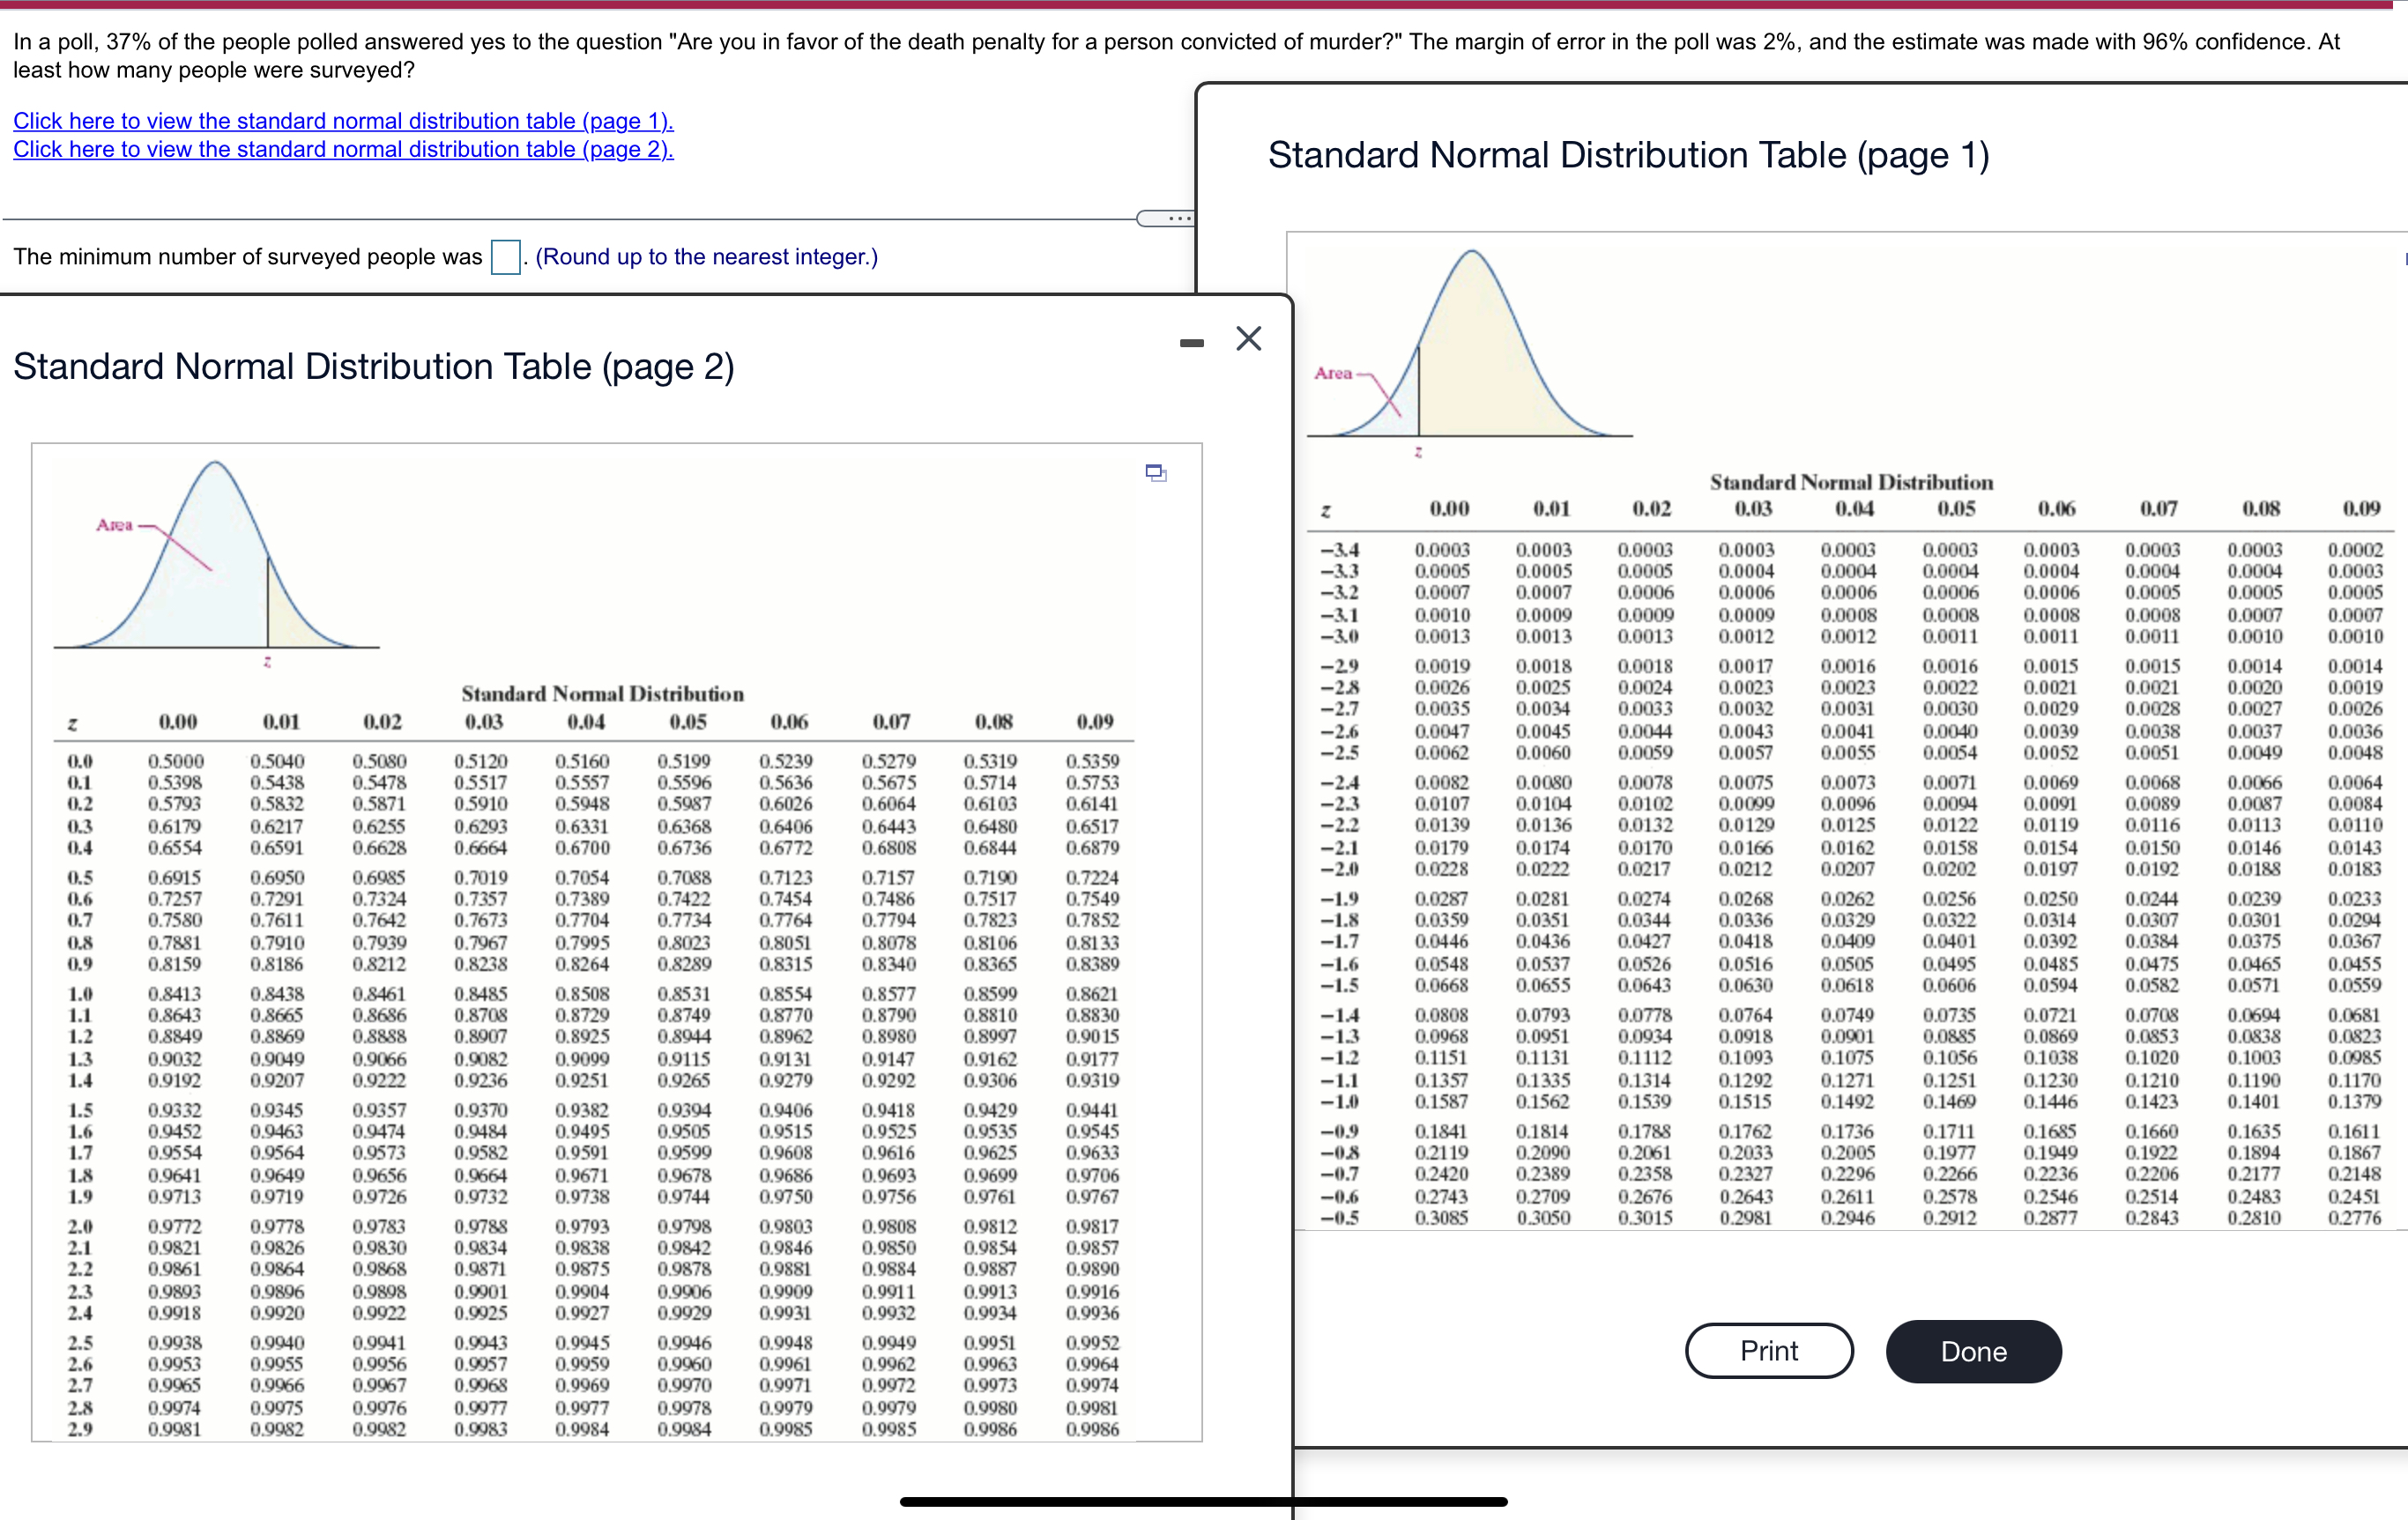Click the 0.9798 value in page 2 table

point(684,1226)
